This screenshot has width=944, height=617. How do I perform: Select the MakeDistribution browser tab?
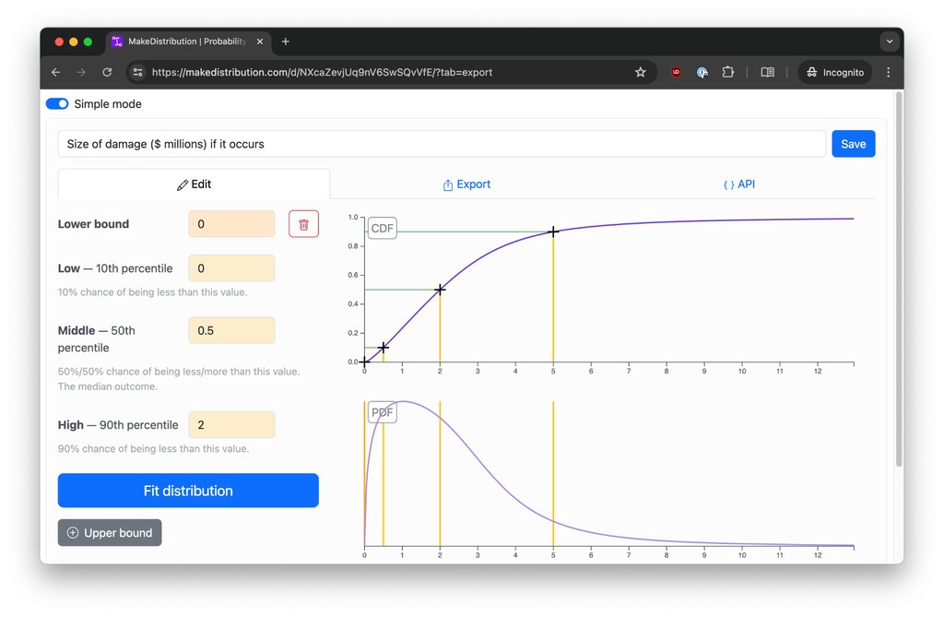[188, 42]
